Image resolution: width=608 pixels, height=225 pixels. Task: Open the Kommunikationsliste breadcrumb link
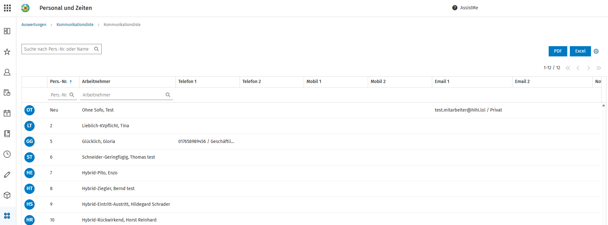75,25
